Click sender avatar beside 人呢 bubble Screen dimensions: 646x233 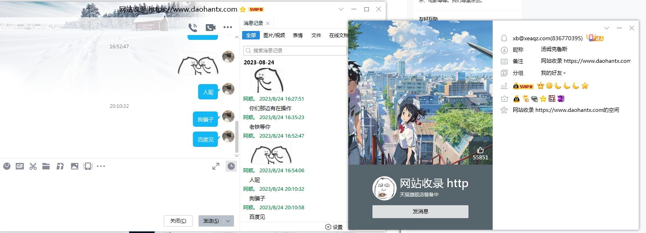pos(228,89)
